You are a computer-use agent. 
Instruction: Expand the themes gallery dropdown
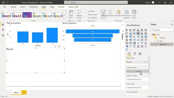(64, 15)
